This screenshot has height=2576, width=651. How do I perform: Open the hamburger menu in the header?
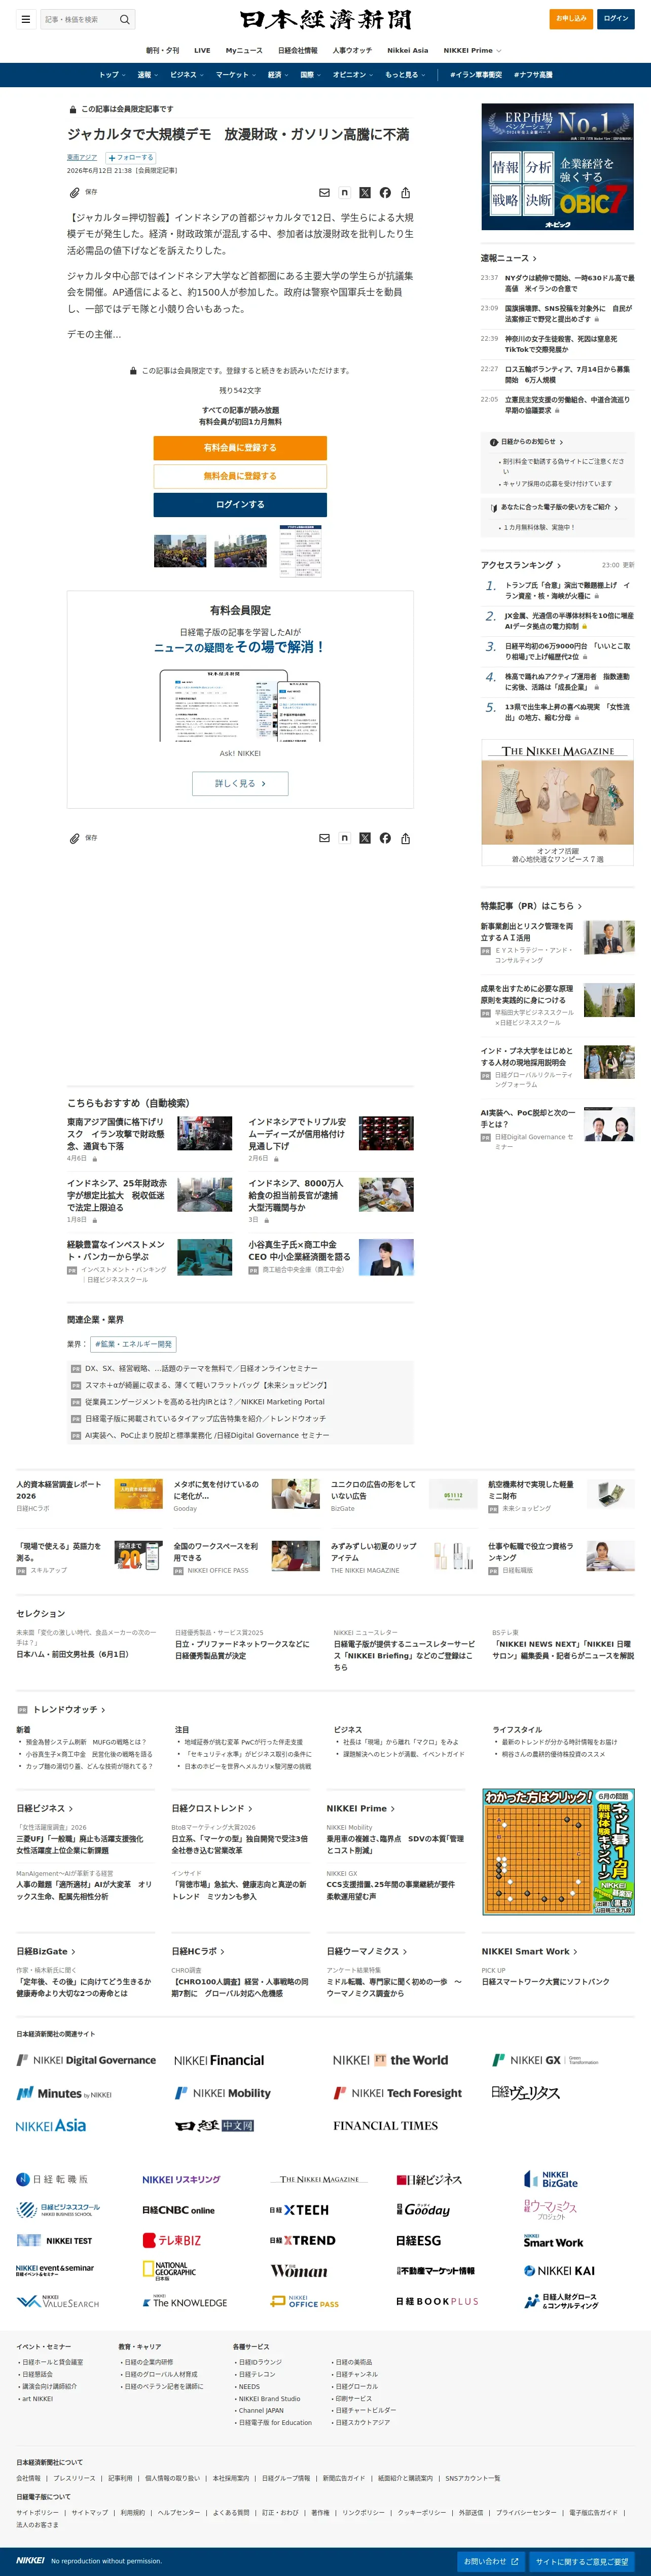[25, 19]
